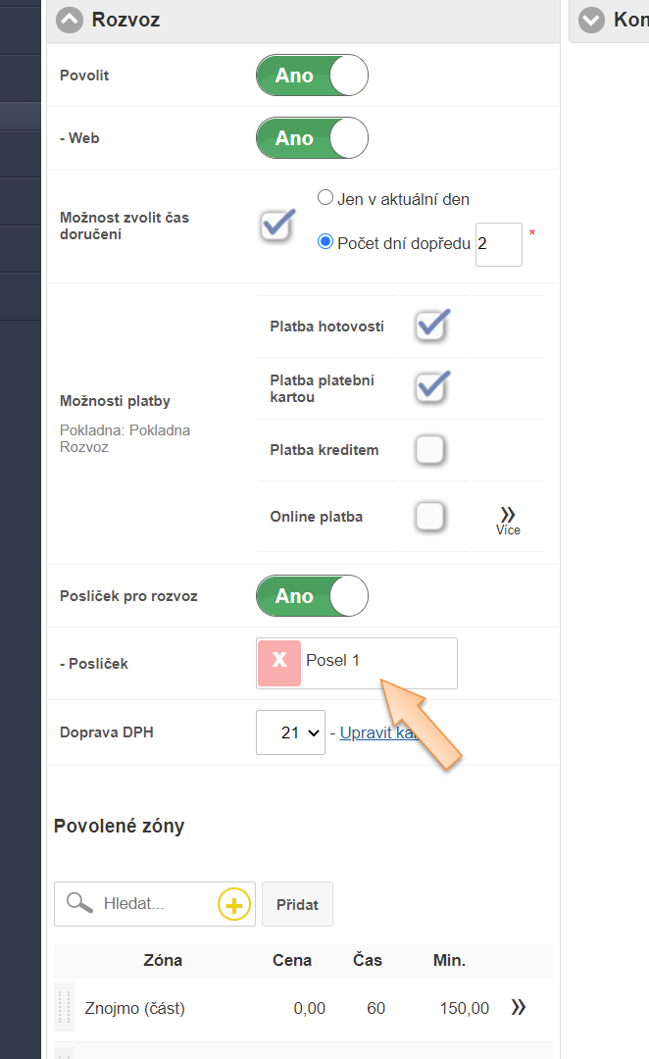Select Jen v aktuální den radio
649x1059 pixels.
coord(325,198)
